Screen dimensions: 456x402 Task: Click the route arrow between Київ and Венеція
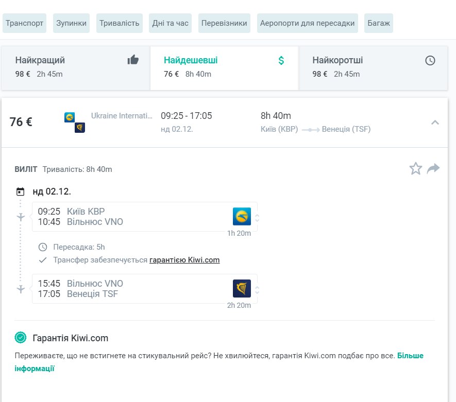point(310,130)
